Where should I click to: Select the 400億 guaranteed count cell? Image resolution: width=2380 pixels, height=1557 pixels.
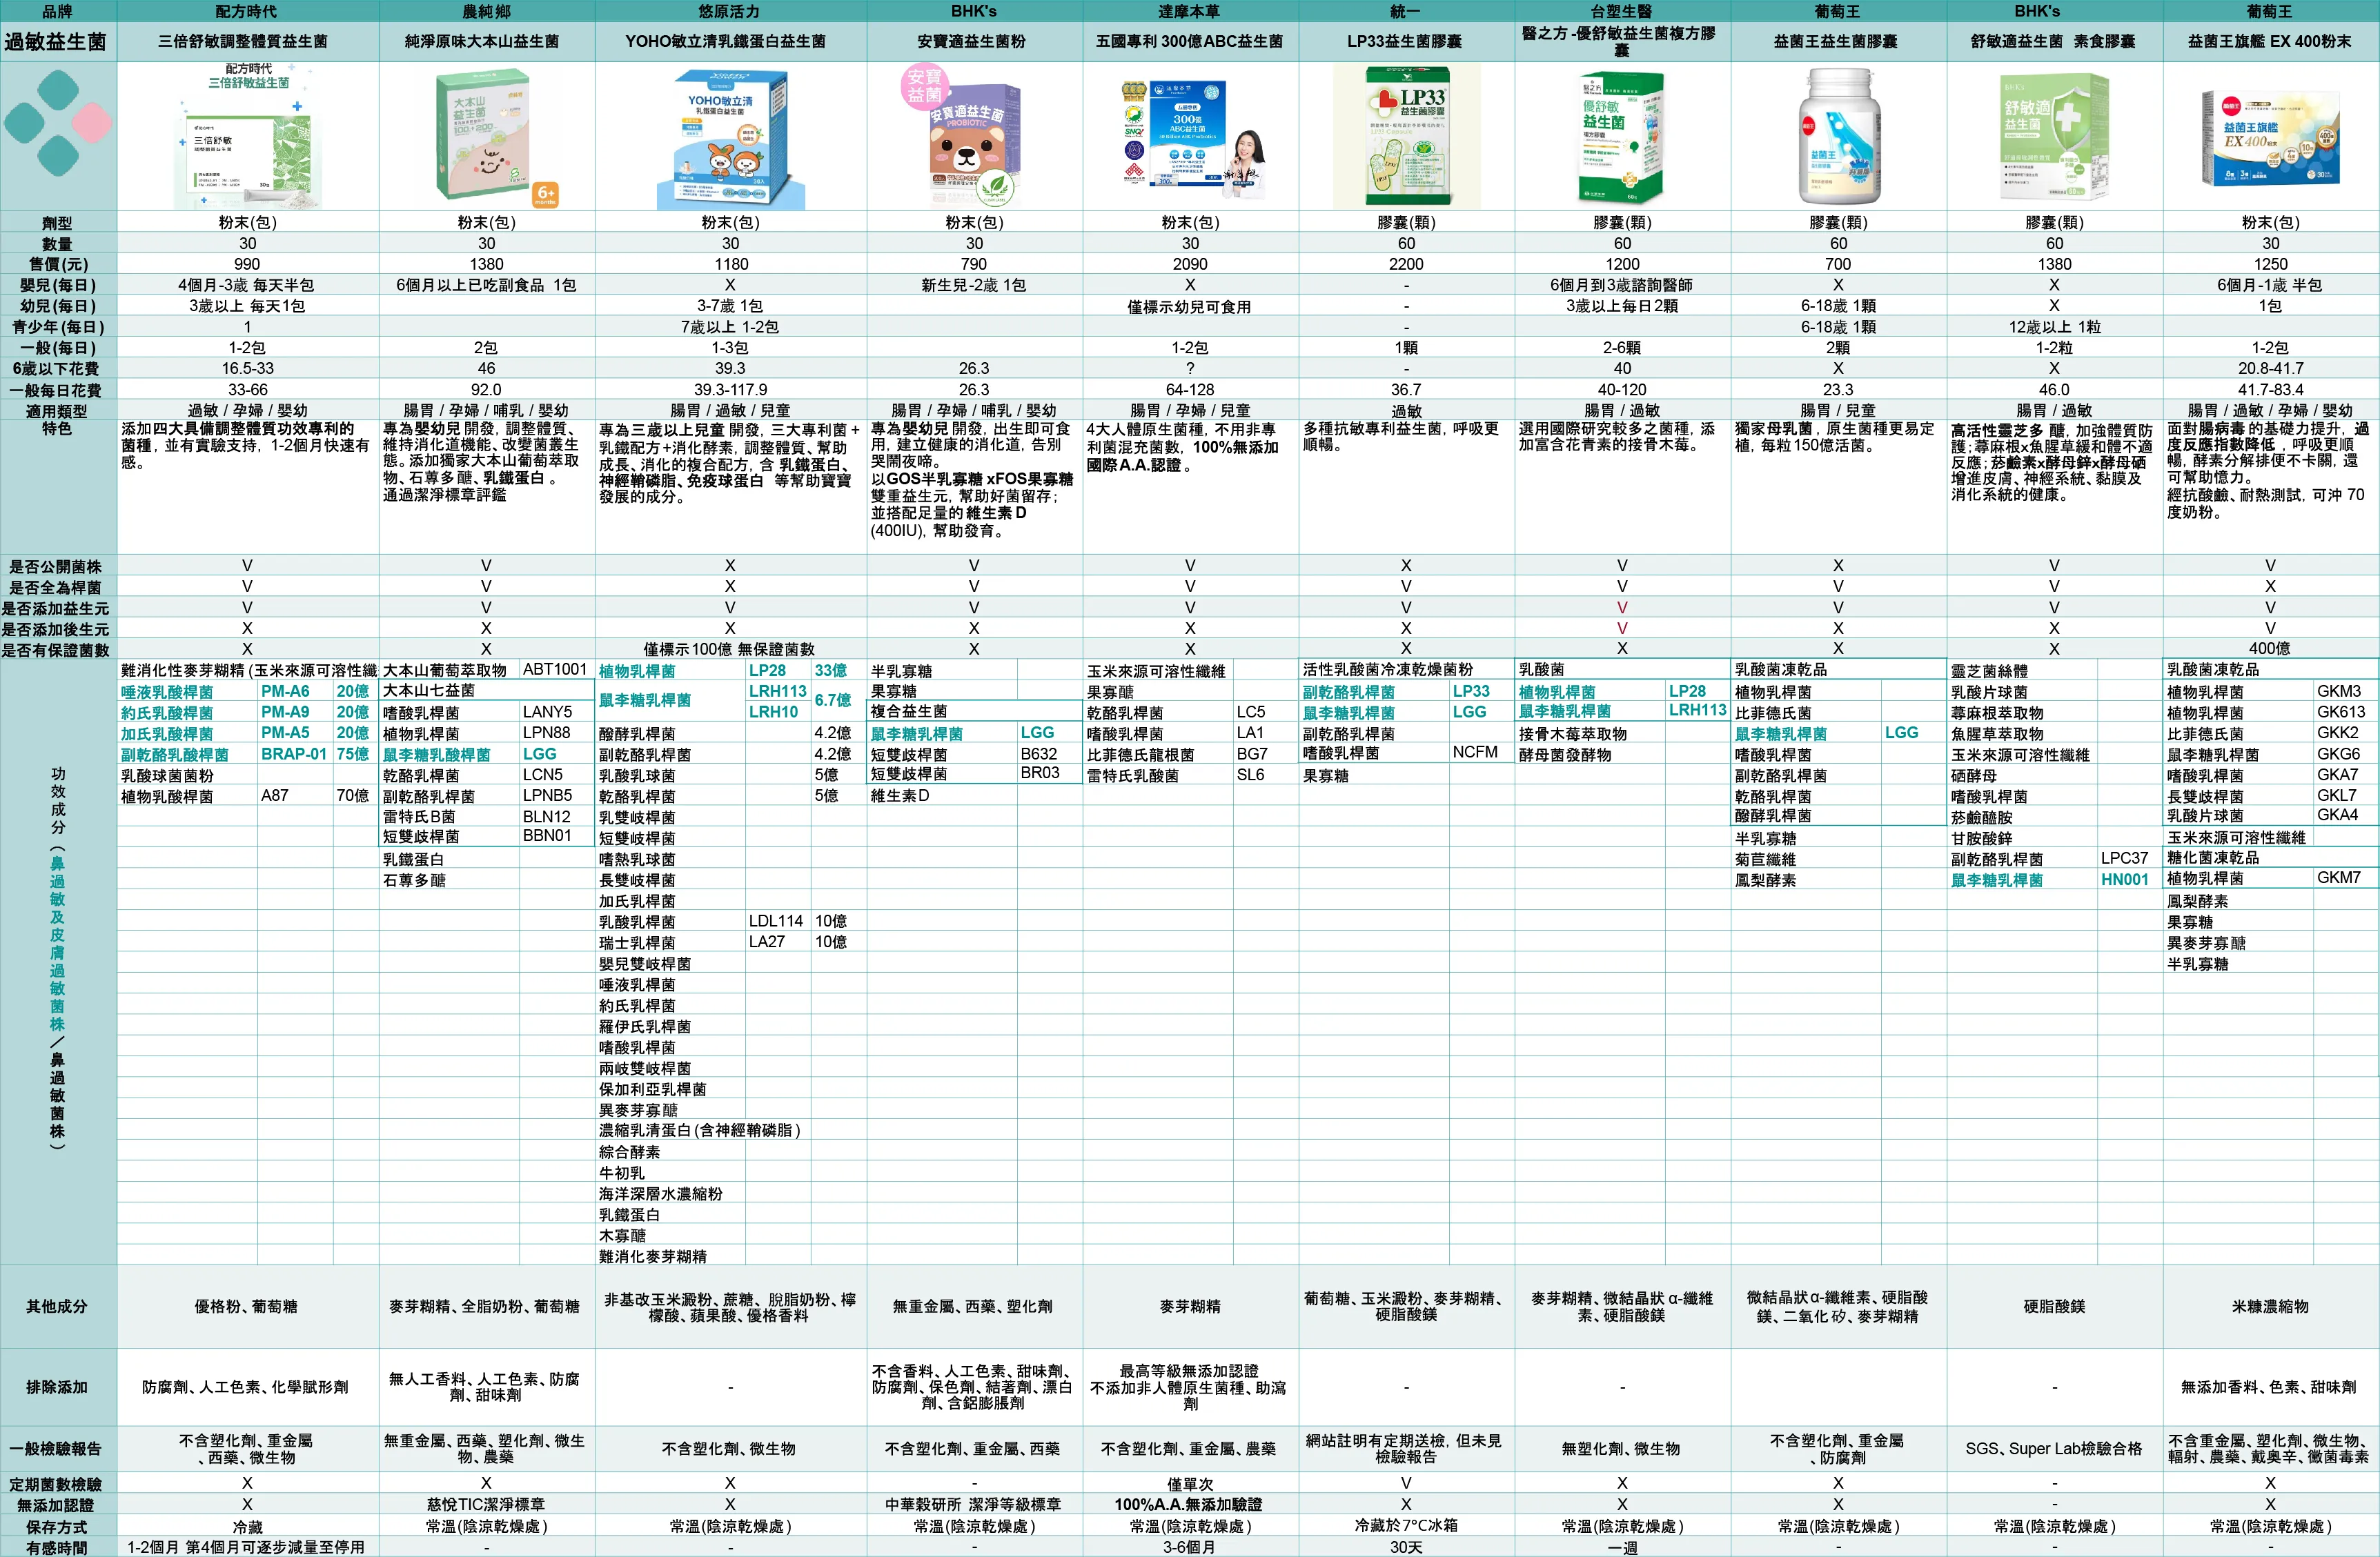pos(2270,648)
